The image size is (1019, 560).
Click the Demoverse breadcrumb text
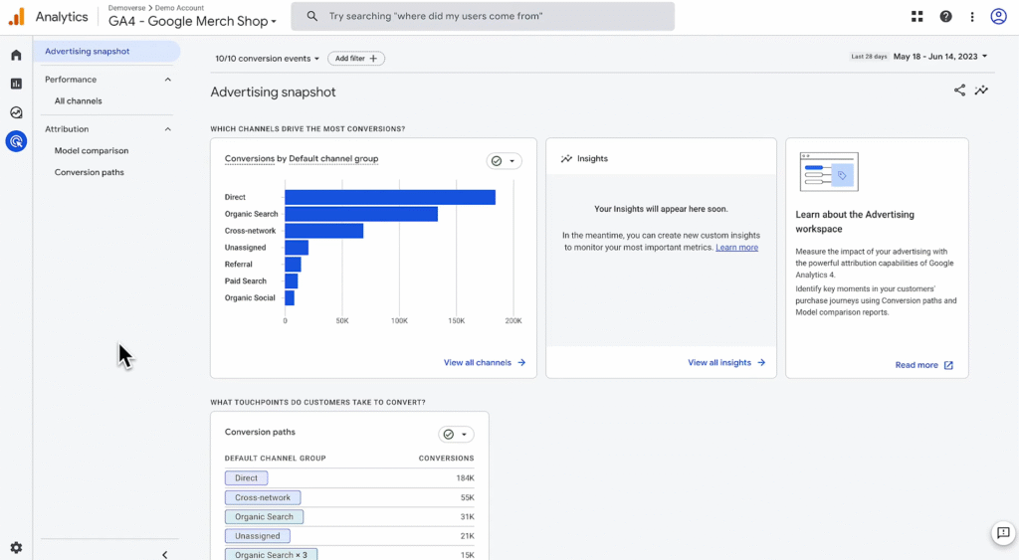[126, 8]
